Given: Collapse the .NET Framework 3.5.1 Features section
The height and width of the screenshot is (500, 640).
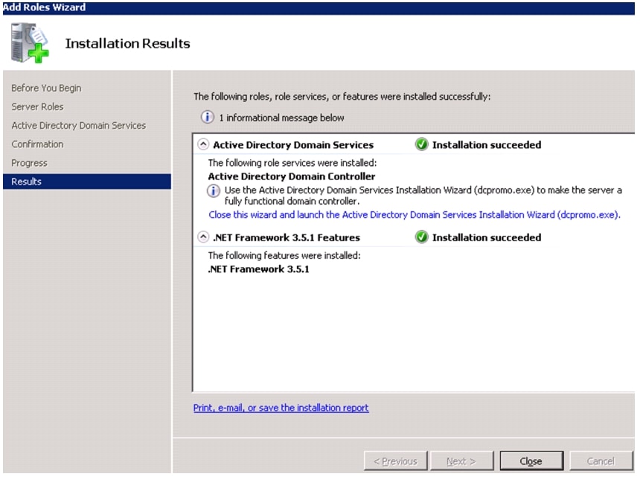Looking at the screenshot, I should coord(203,237).
